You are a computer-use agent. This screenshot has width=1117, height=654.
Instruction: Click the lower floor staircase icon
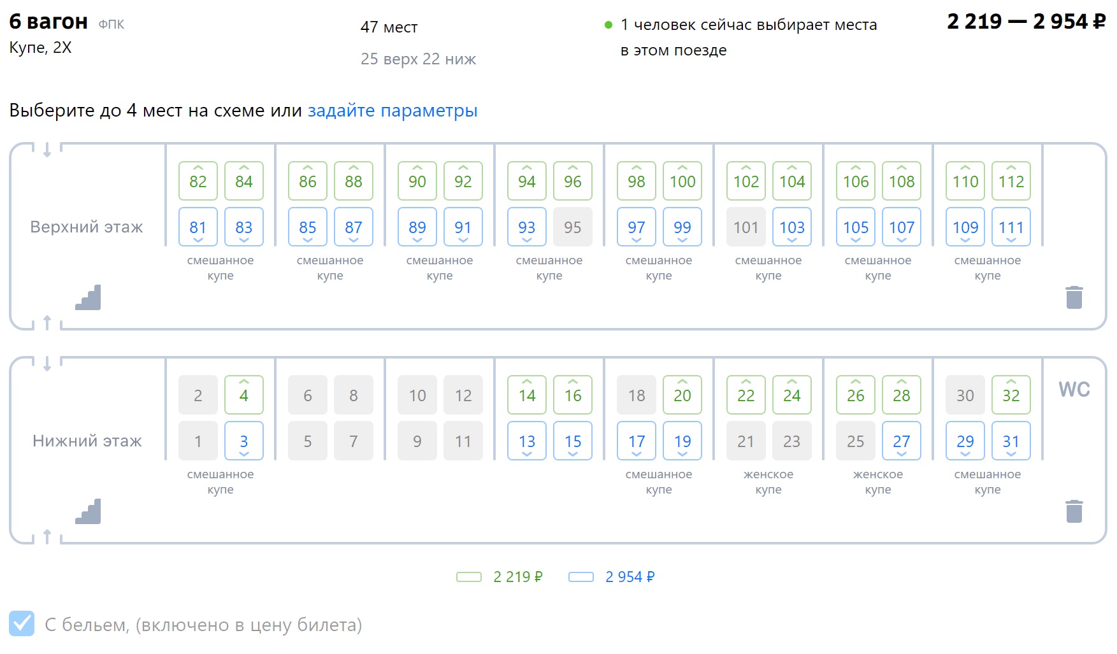[x=88, y=511]
